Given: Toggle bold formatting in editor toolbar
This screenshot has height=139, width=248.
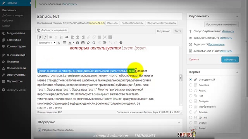Looking at the screenshot, I should 40,37.
